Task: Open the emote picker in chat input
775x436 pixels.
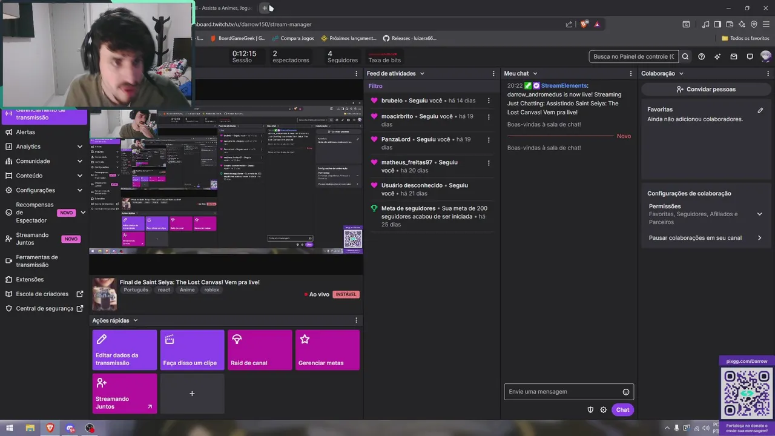Action: [x=626, y=392]
